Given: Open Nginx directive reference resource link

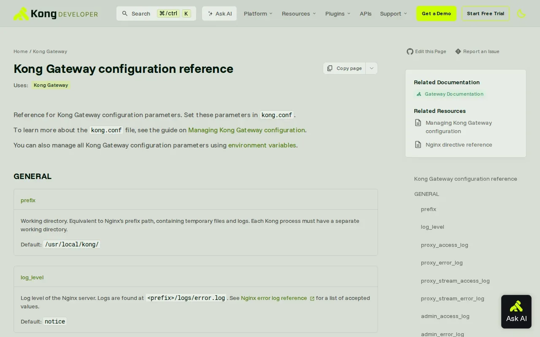Looking at the screenshot, I should [x=459, y=144].
